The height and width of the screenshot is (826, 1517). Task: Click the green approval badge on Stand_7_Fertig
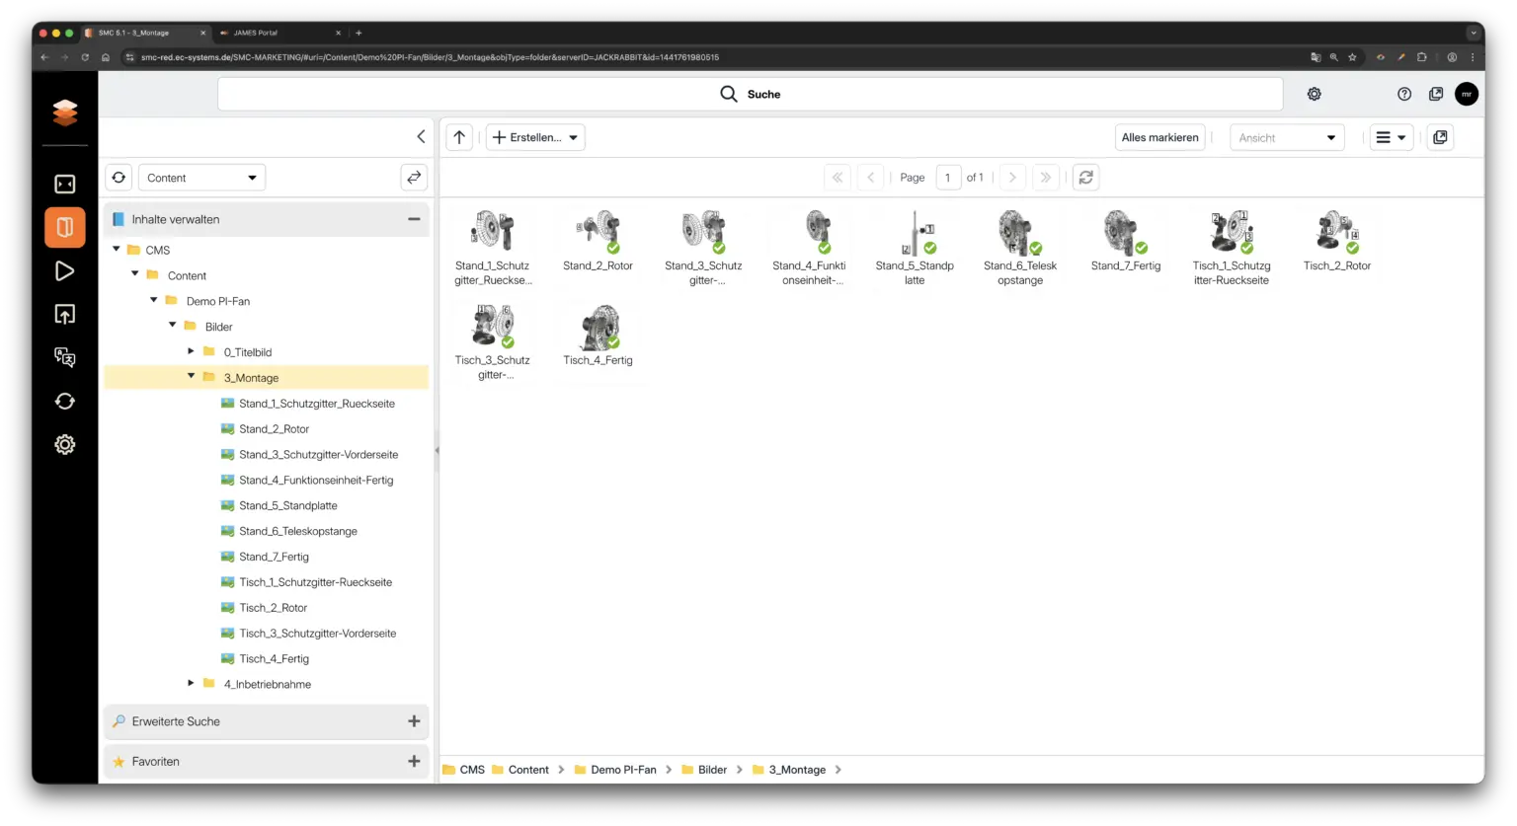[1142, 247]
